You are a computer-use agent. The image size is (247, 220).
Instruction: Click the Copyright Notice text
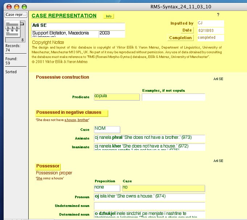(x=48, y=42)
